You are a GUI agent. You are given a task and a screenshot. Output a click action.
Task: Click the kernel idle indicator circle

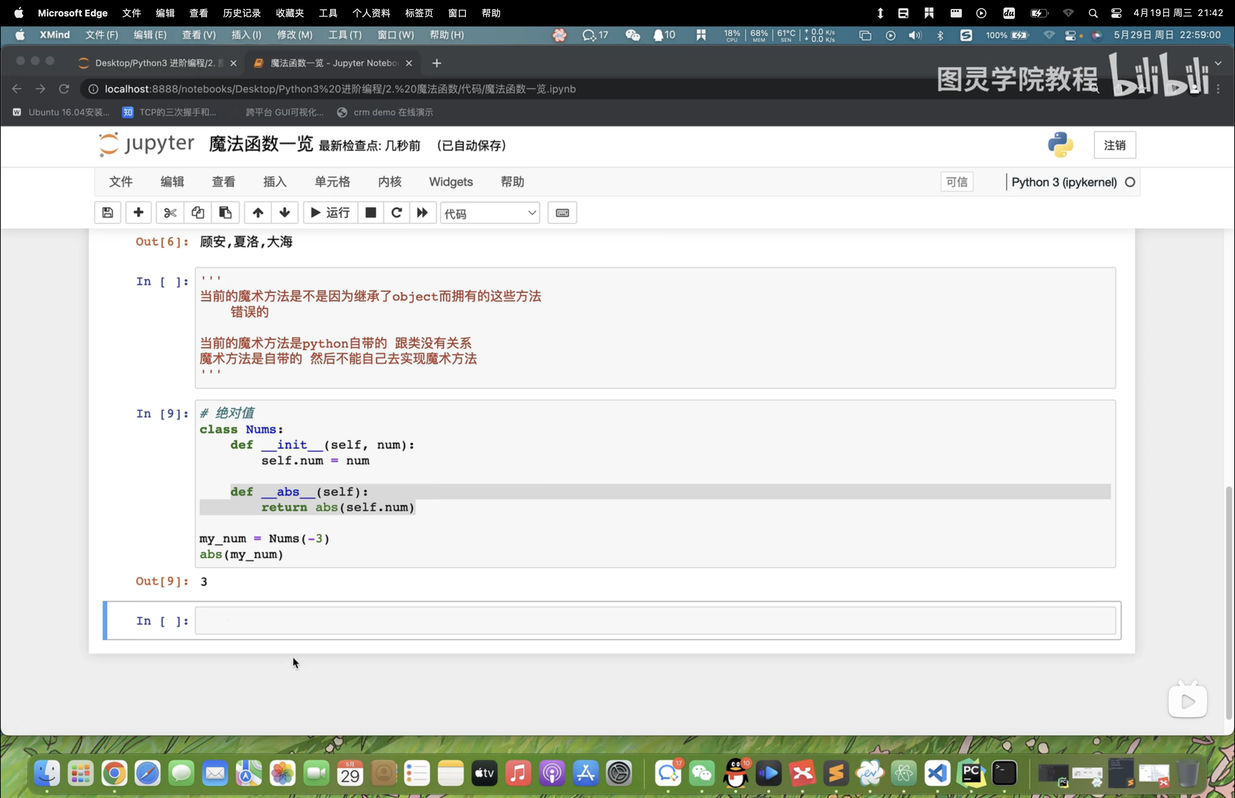tap(1130, 183)
